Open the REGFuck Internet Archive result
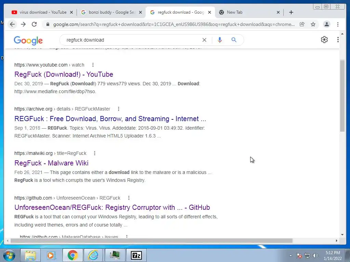The image size is (350, 262). click(110, 119)
